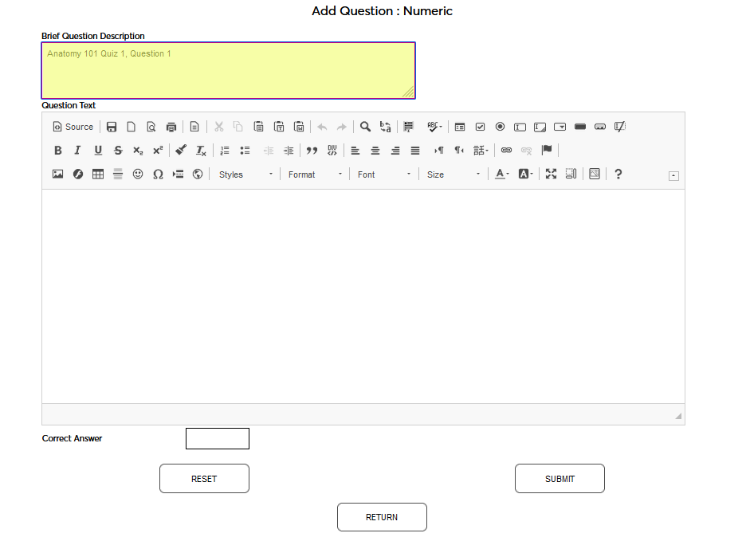Toggle Bold formatting in the editor
This screenshot has height=537, width=746.
[57, 150]
